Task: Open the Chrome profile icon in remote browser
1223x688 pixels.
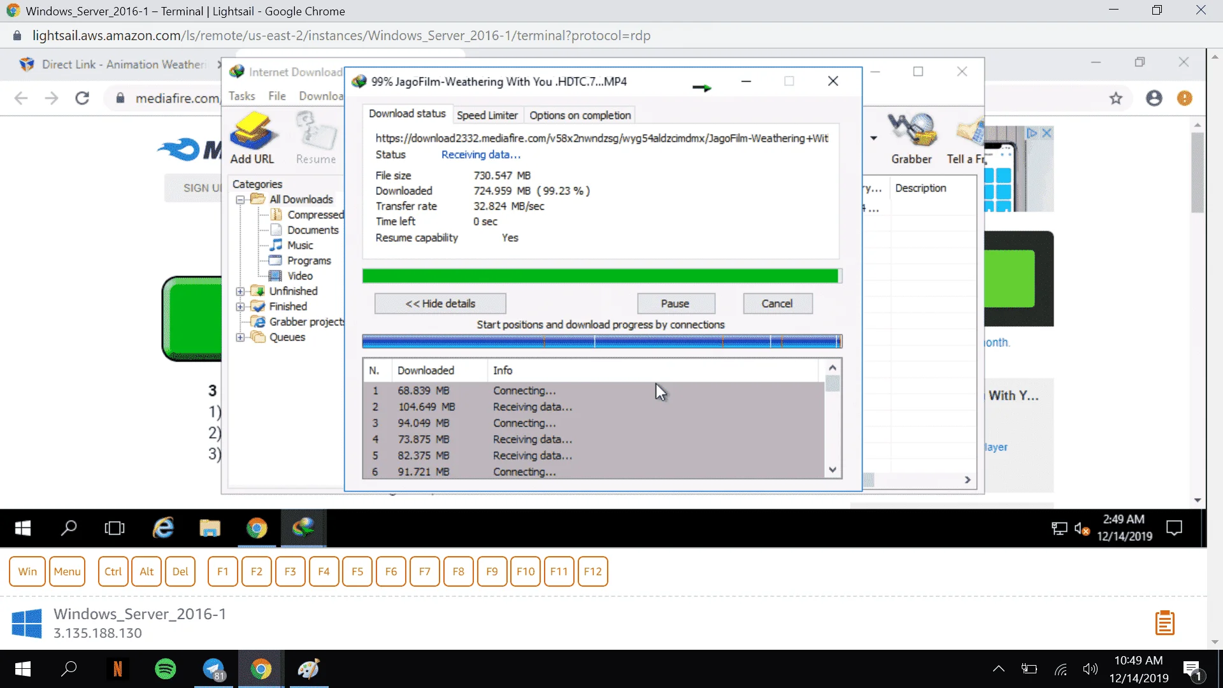Action: 1154,98
